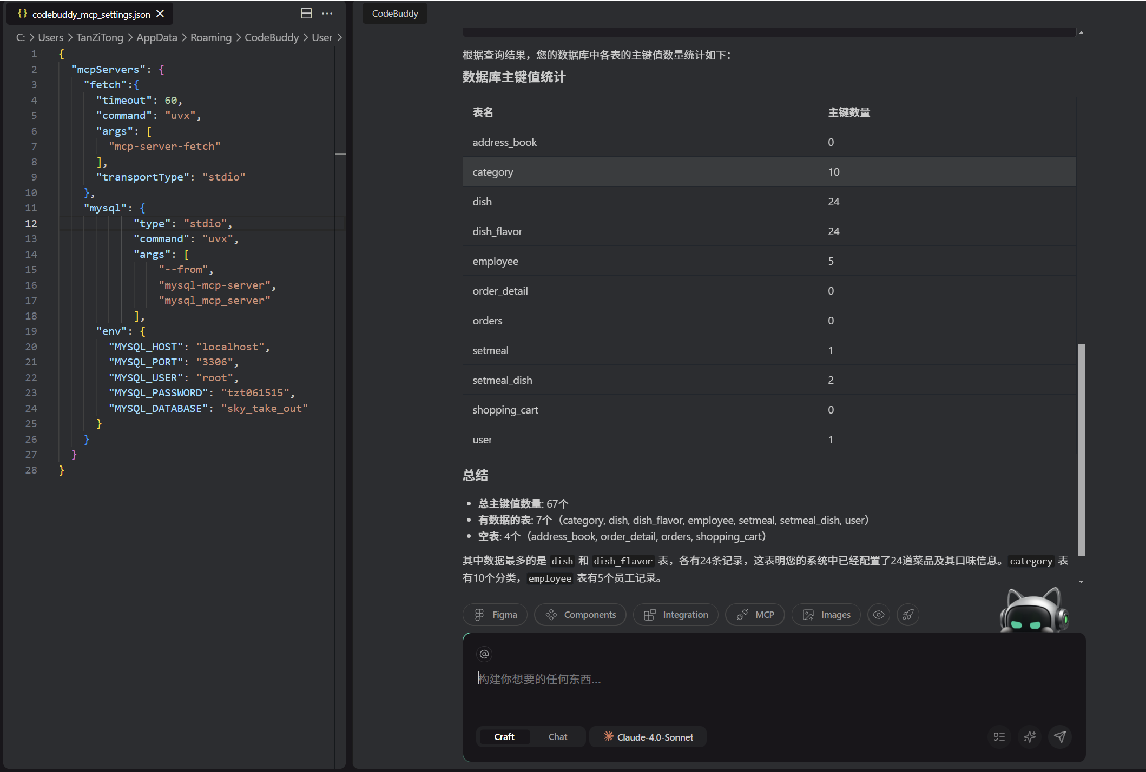
Task: Expand the CodeBuddy breadcrumb folder
Action: [271, 37]
